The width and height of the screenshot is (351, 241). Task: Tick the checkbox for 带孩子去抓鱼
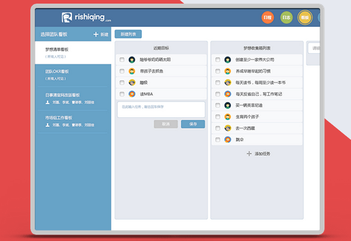[x=122, y=71]
